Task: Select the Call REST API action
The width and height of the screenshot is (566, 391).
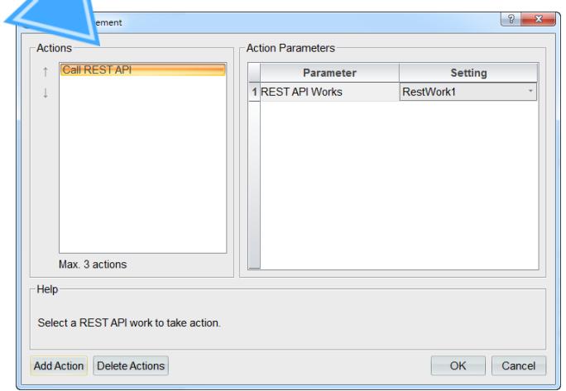Action: click(x=143, y=69)
